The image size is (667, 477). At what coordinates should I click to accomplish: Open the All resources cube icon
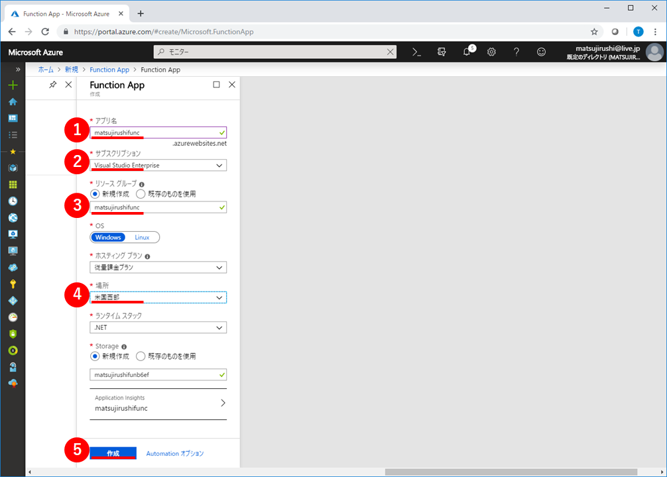coord(13,168)
